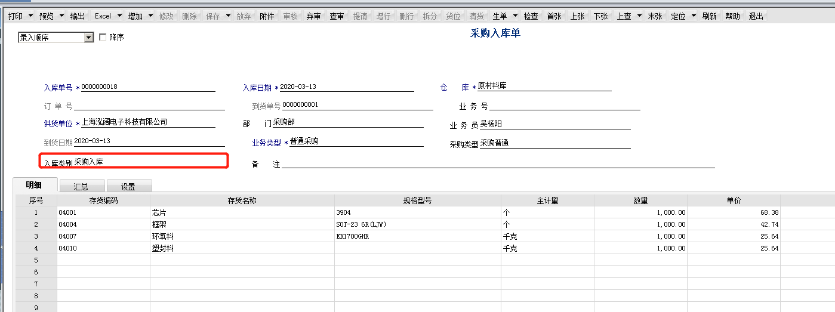Click the 刷新 refresh button
Viewport: 835px width, 312px height.
[x=709, y=17]
